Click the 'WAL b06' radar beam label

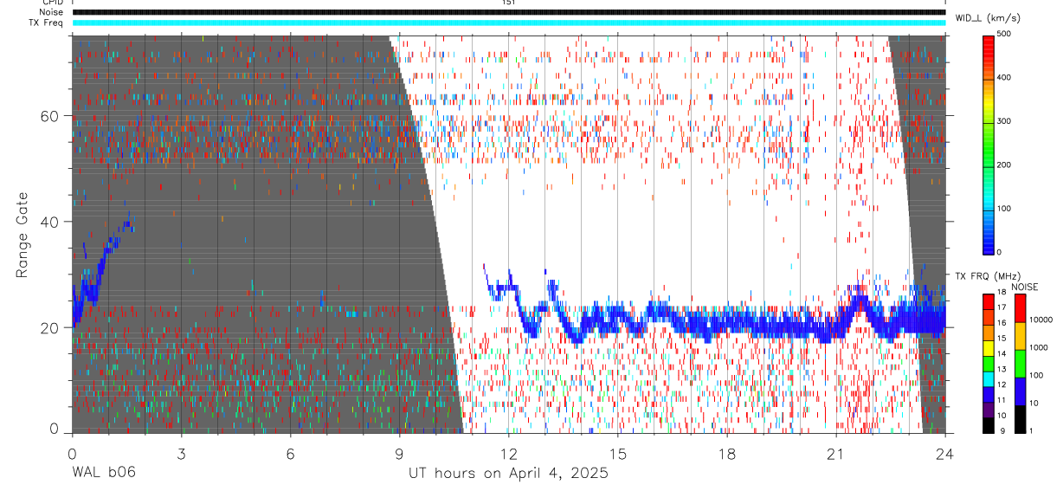point(104,473)
